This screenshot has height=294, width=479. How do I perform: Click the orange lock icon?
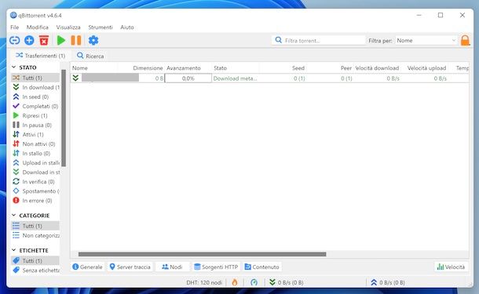click(465, 40)
